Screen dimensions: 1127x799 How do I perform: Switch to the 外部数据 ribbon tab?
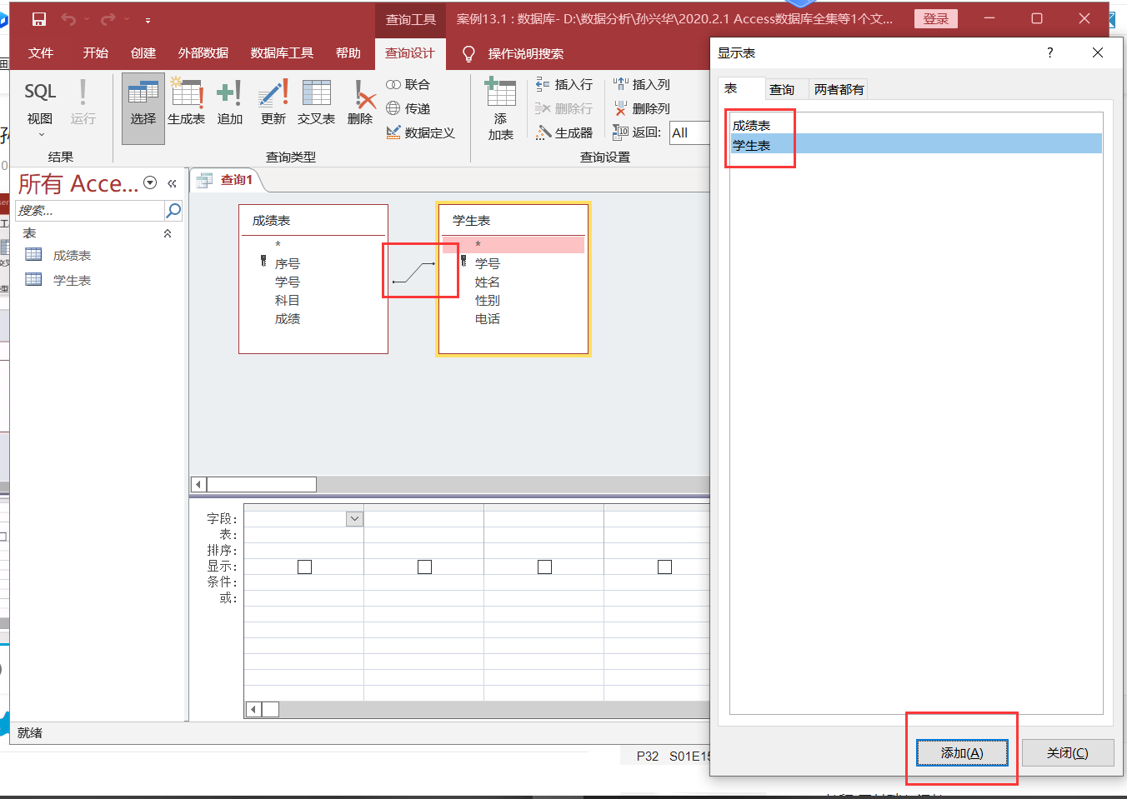click(x=203, y=53)
